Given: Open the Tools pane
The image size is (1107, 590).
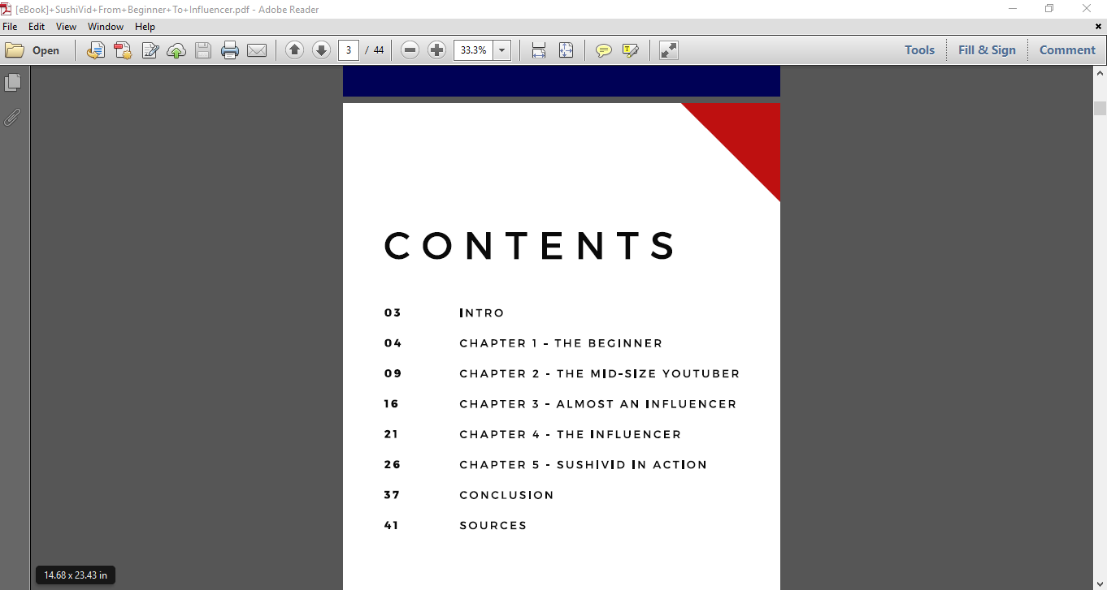Looking at the screenshot, I should [x=919, y=50].
